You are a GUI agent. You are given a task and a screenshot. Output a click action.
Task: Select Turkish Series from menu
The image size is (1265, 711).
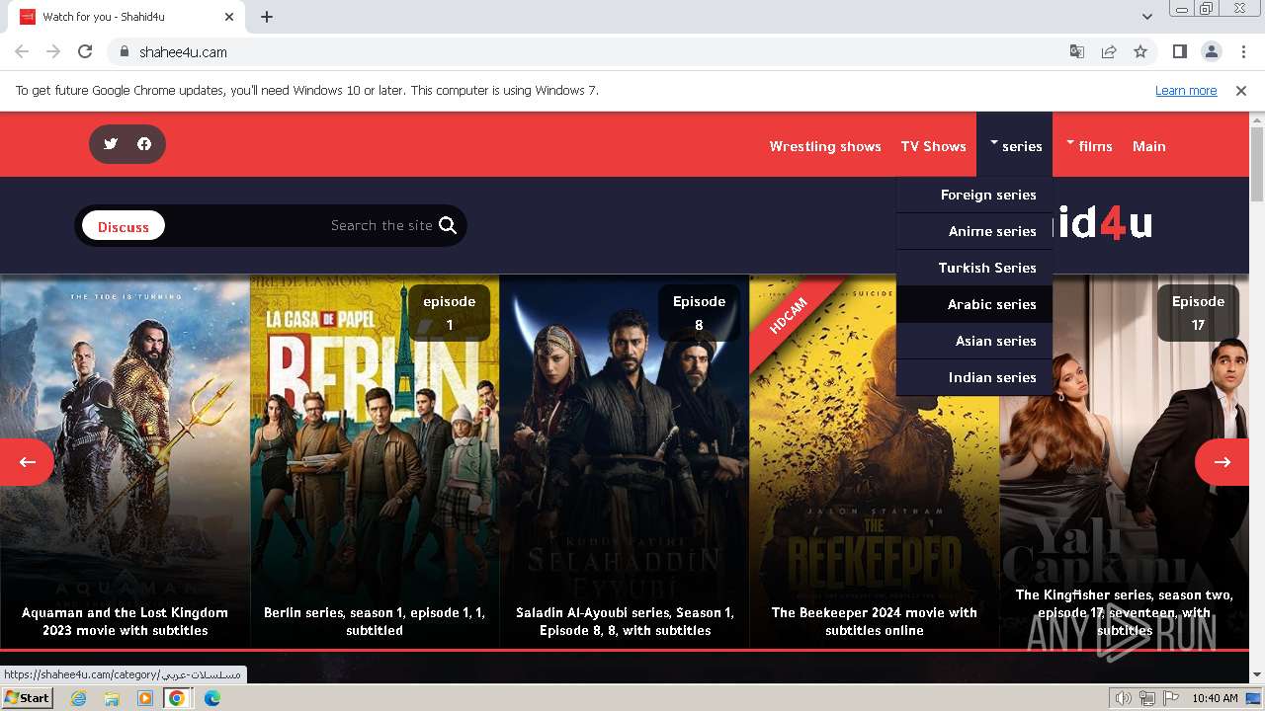coord(973,268)
